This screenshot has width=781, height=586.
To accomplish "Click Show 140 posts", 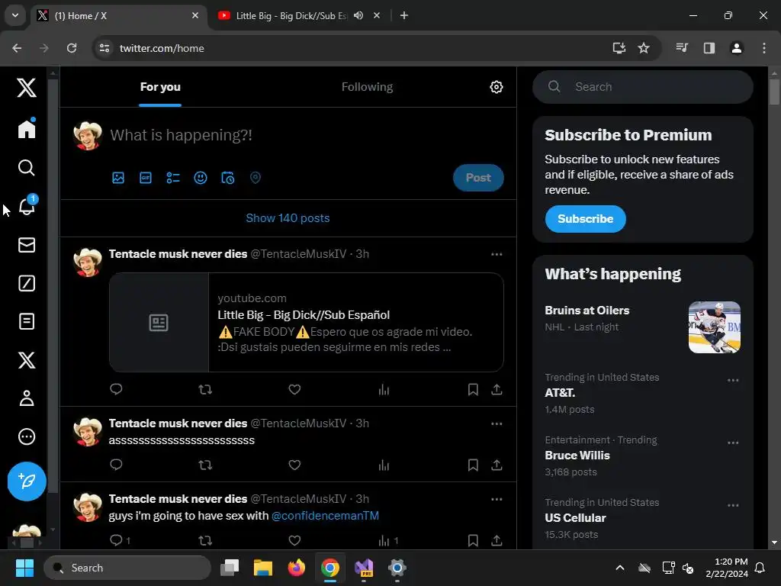I will pos(288,217).
